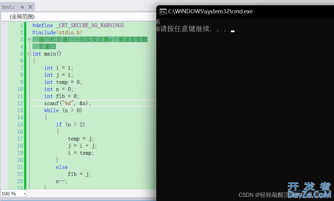Click the console input line showing 6
334x201 pixels.
click(158, 22)
